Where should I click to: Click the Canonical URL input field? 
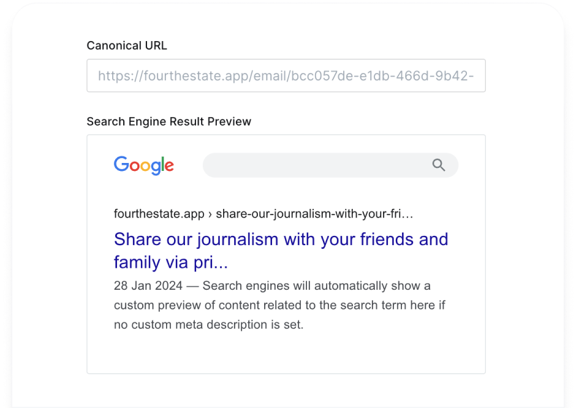click(286, 75)
